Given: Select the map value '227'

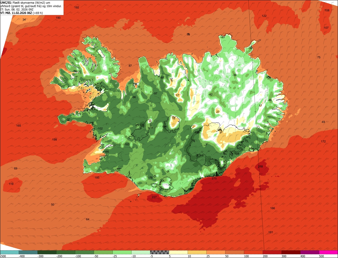Looking at the screenshot, I should coord(154,197).
